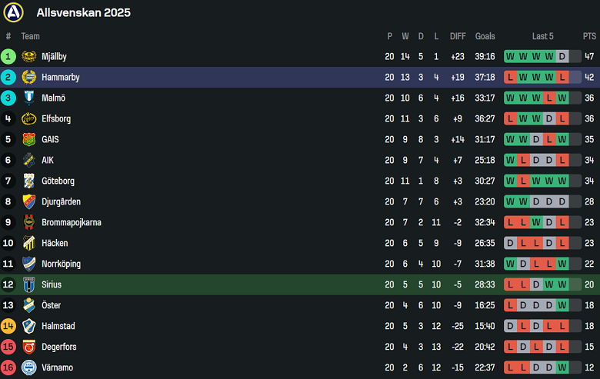Sort table by Goals column header

(x=485, y=36)
